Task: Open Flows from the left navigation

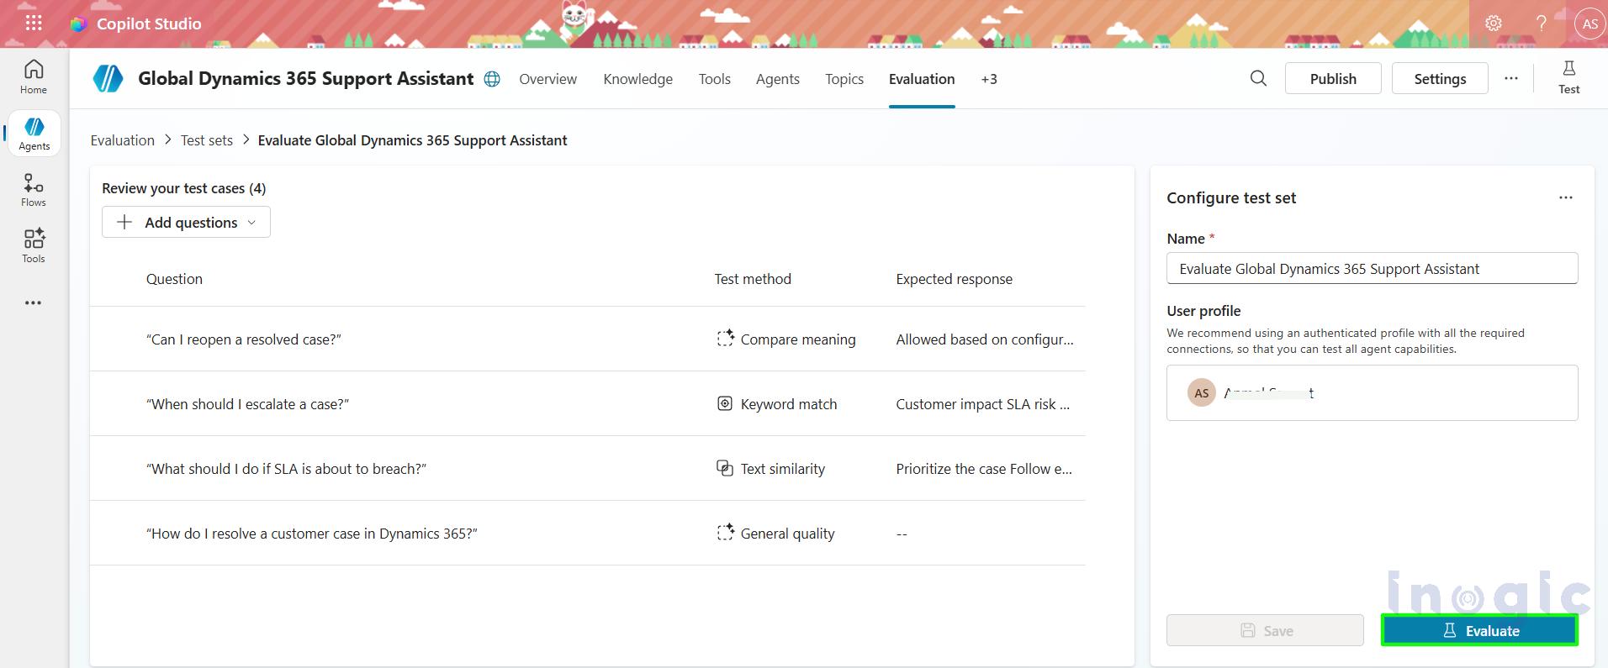Action: (x=34, y=190)
